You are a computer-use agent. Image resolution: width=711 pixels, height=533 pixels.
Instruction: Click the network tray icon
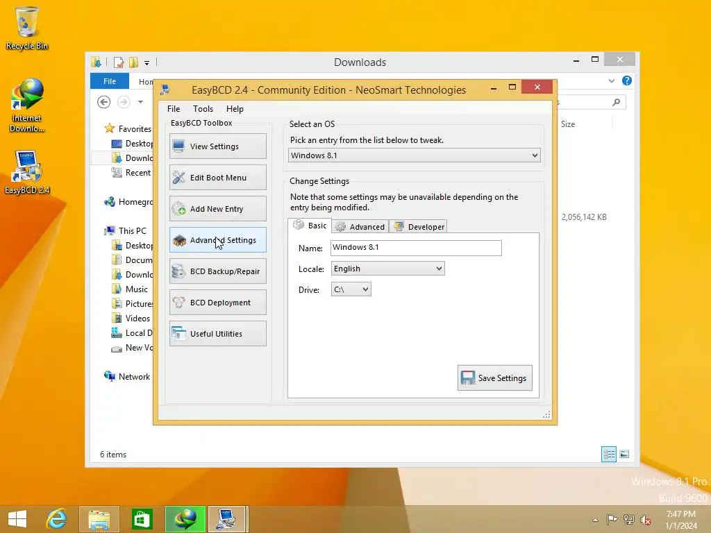(629, 520)
